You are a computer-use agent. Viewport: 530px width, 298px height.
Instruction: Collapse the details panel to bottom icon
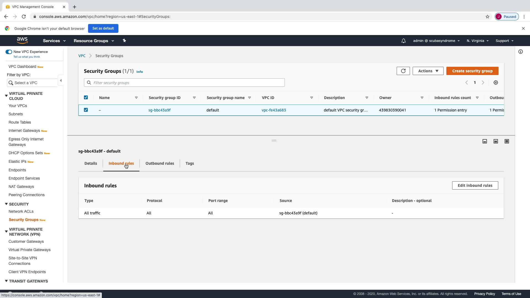coord(484,141)
